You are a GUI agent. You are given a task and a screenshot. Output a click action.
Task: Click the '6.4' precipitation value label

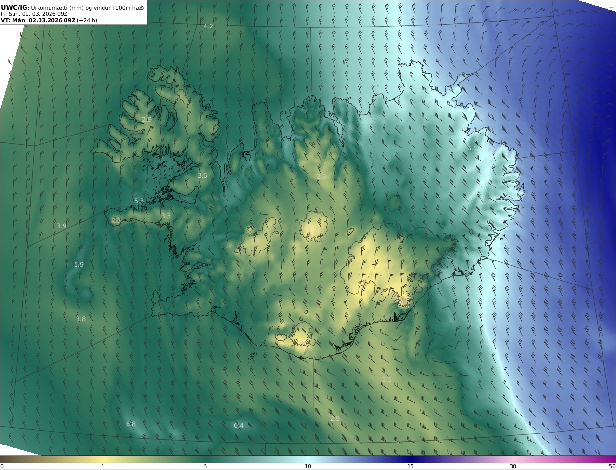pos(239,426)
